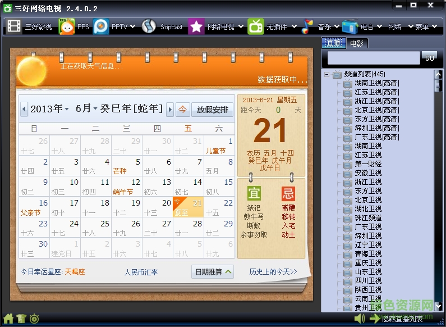Click the skin shirt icon at bottom
Screen dimensions: 446x327
(21, 319)
